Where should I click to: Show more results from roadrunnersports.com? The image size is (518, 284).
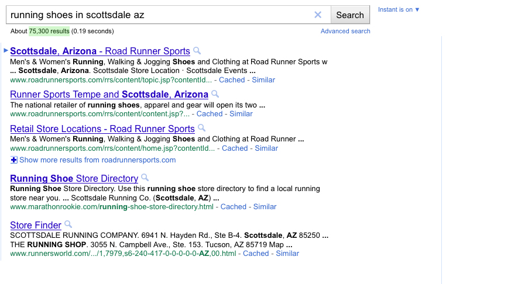pos(98,160)
